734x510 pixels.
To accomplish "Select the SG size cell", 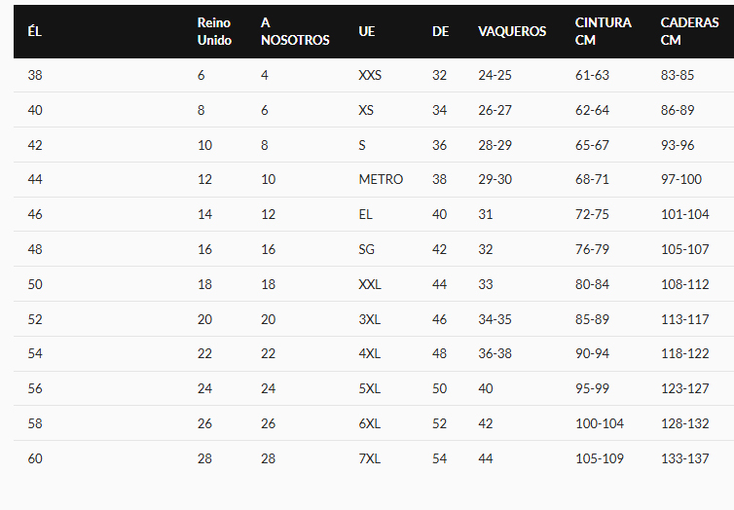I will (x=366, y=249).
